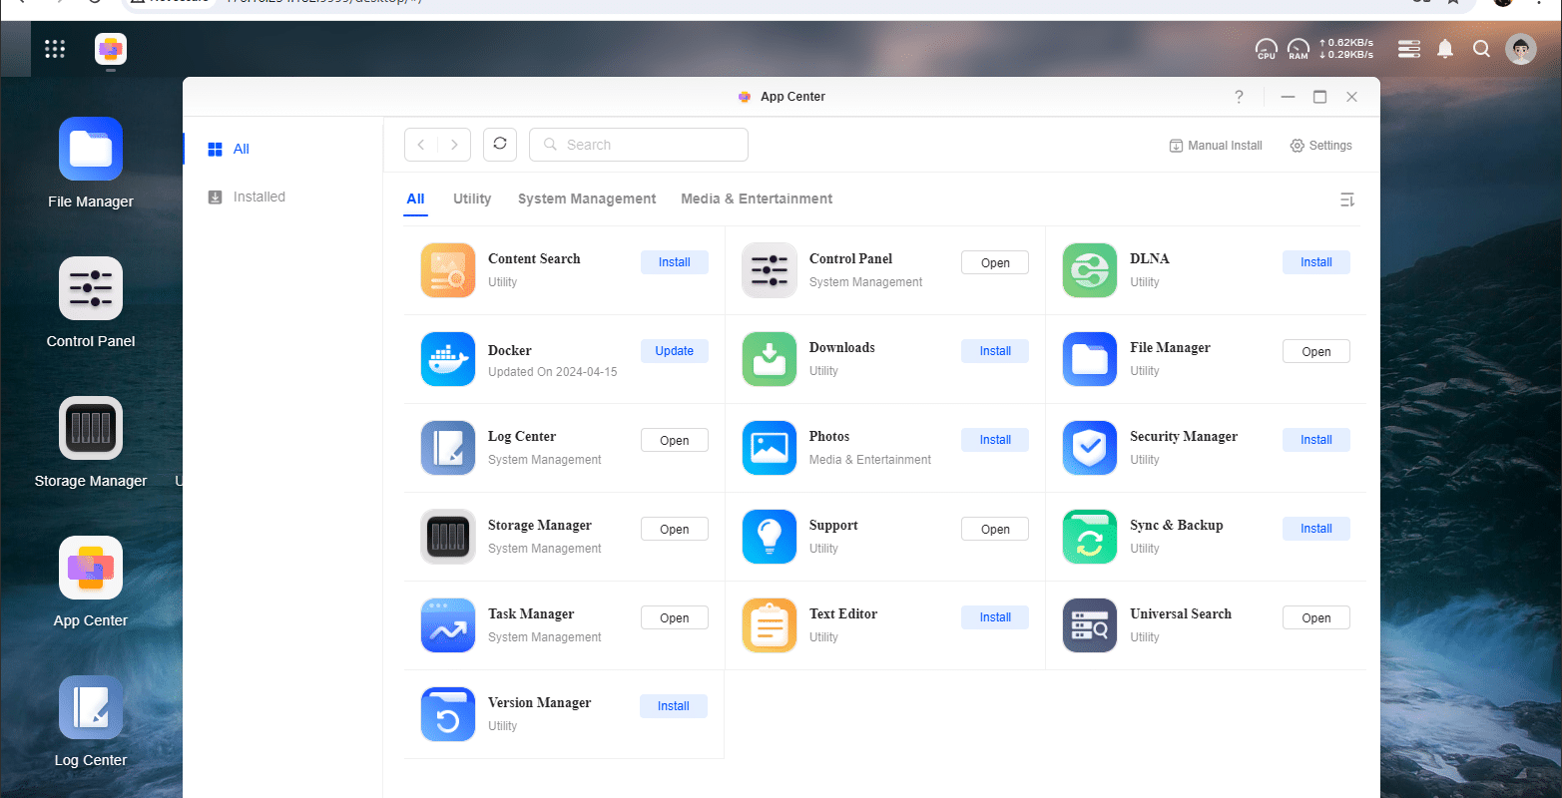The image size is (1562, 798).
Task: Click the Security Manager shield icon
Action: point(1090,448)
